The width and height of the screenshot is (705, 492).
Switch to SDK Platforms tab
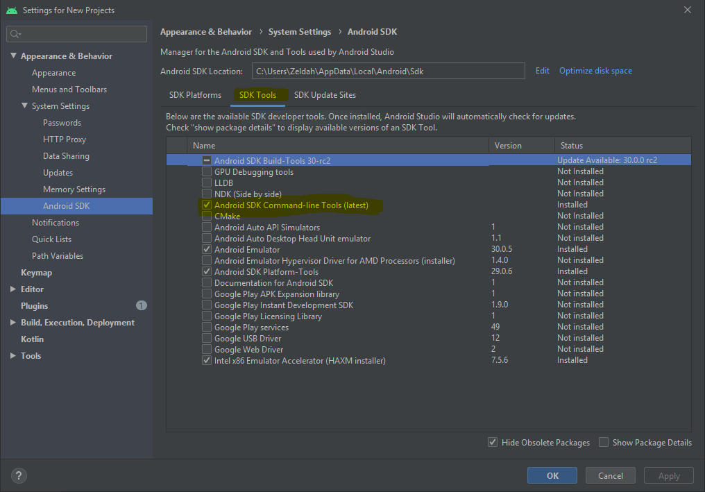pyautogui.click(x=195, y=95)
